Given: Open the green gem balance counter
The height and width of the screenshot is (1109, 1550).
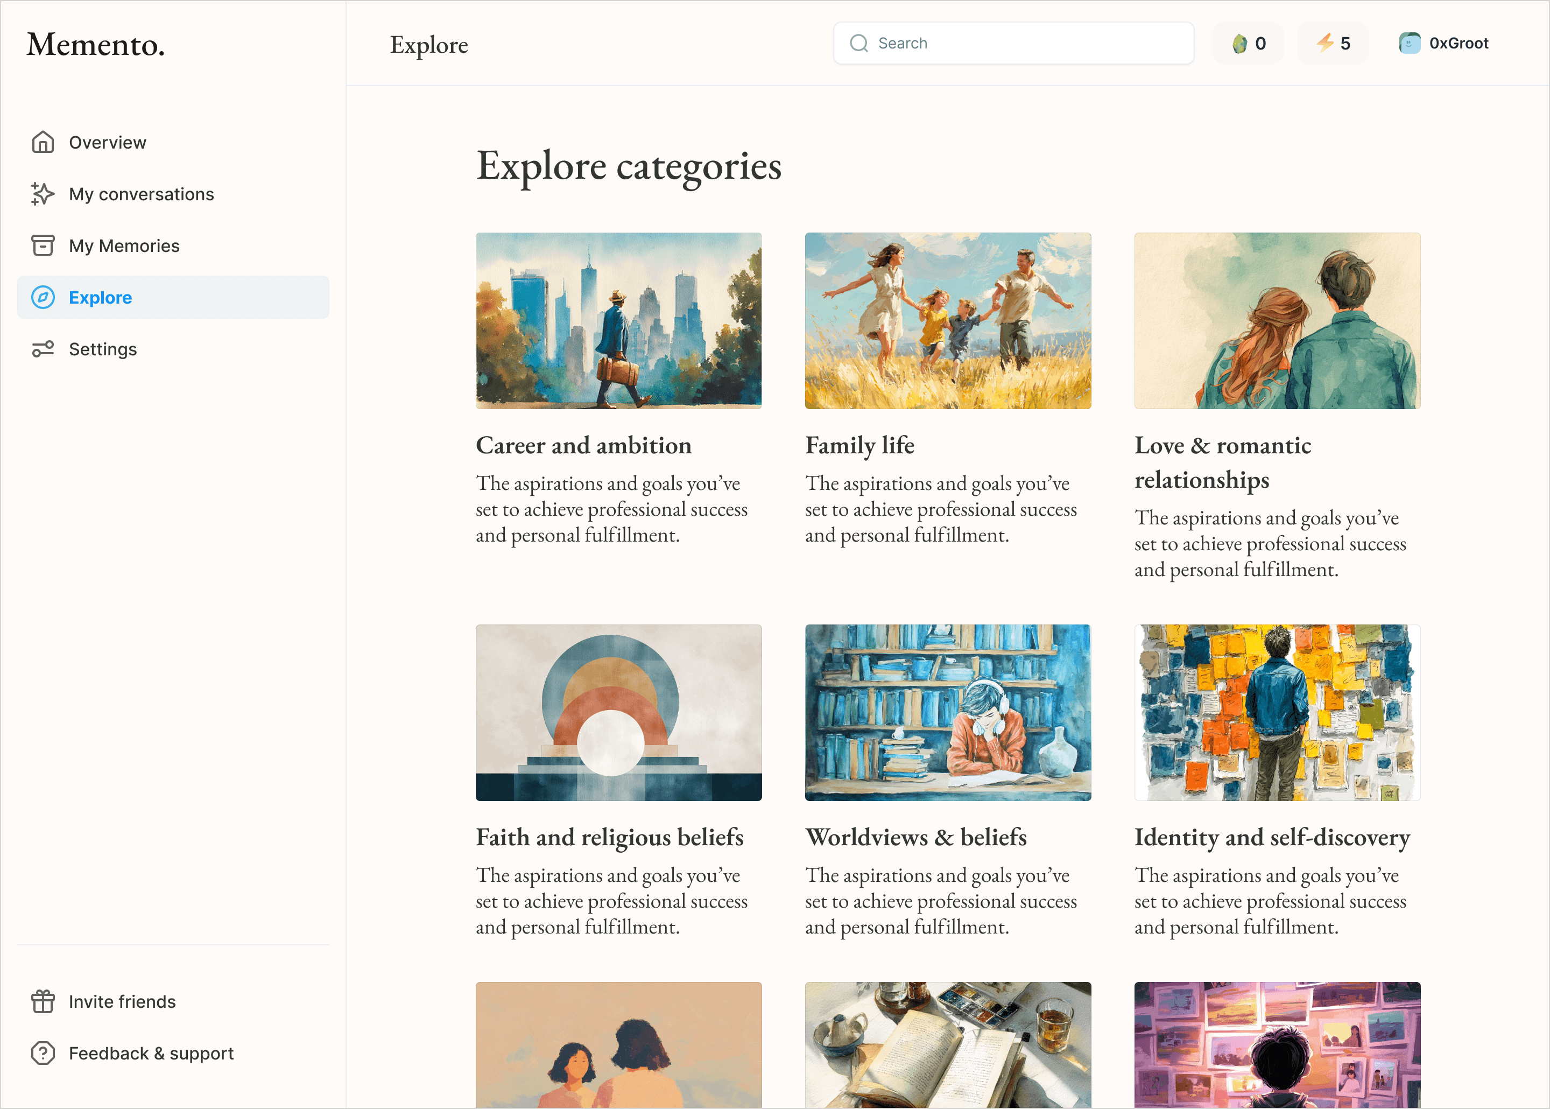Looking at the screenshot, I should (x=1248, y=43).
